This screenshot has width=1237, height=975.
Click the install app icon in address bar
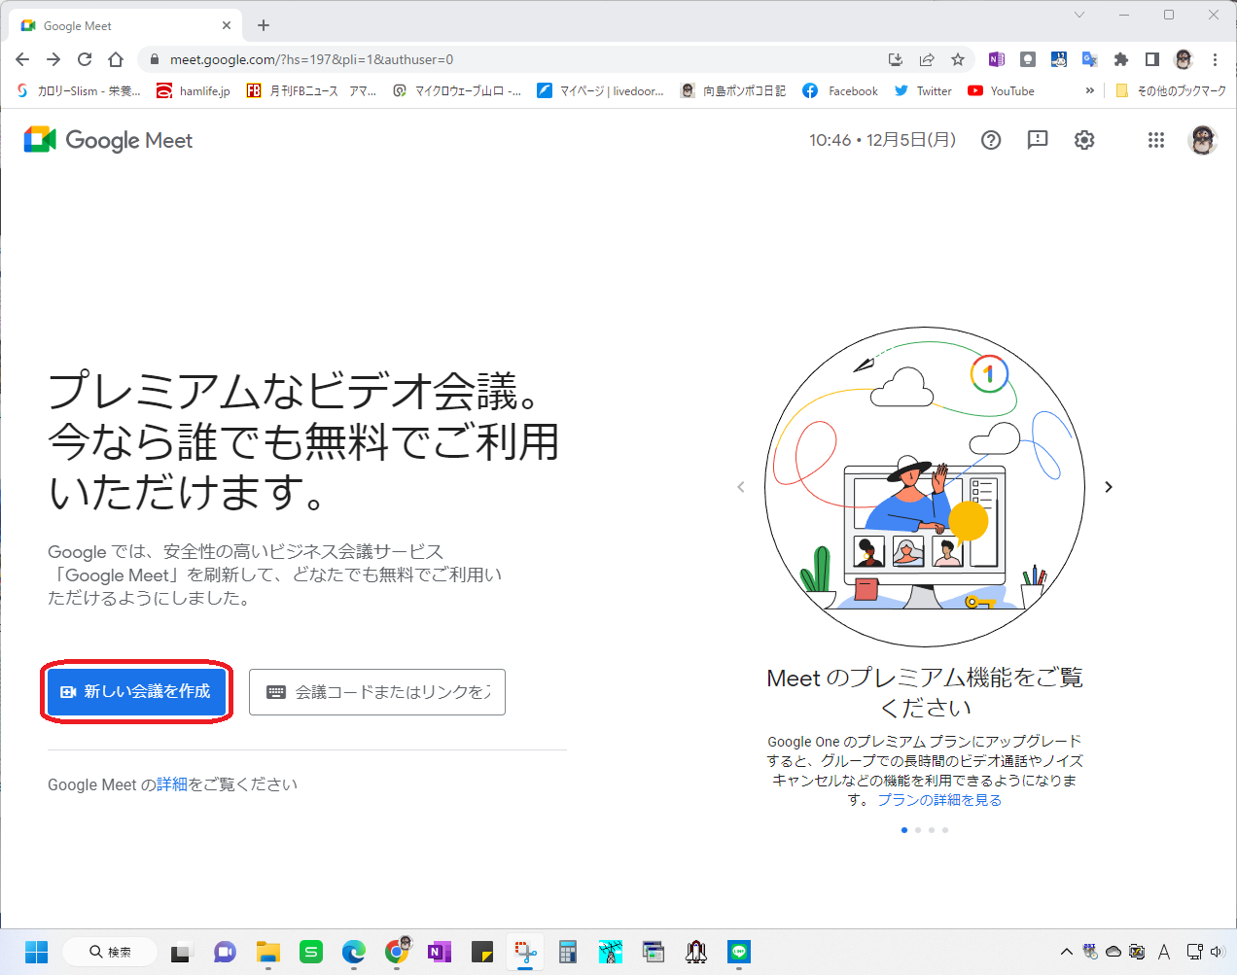coord(896,59)
